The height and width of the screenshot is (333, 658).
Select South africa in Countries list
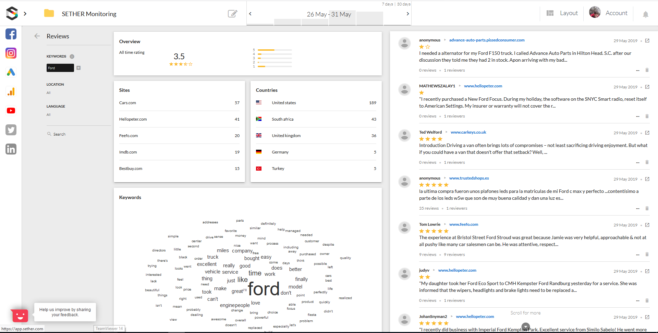click(316, 119)
